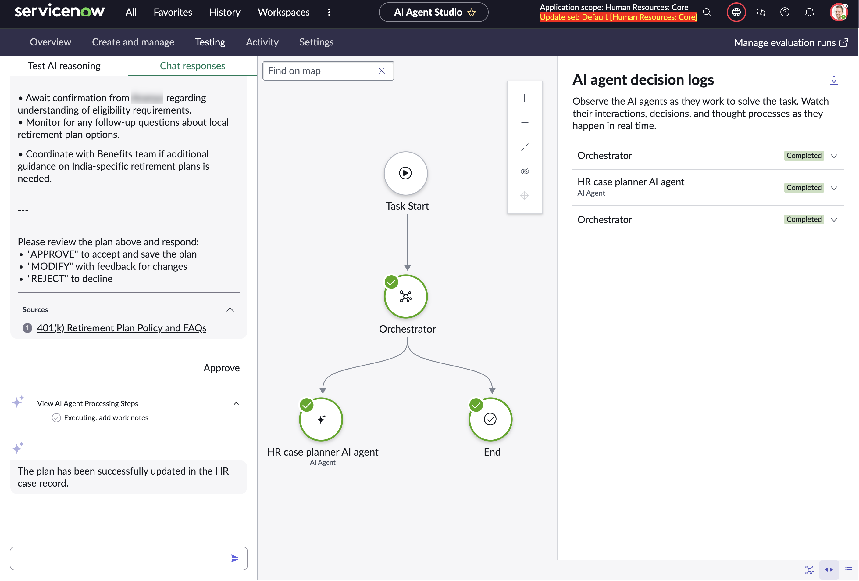Click the Application scope Human Resources text
The width and height of the screenshot is (859, 581).
coord(614,7)
